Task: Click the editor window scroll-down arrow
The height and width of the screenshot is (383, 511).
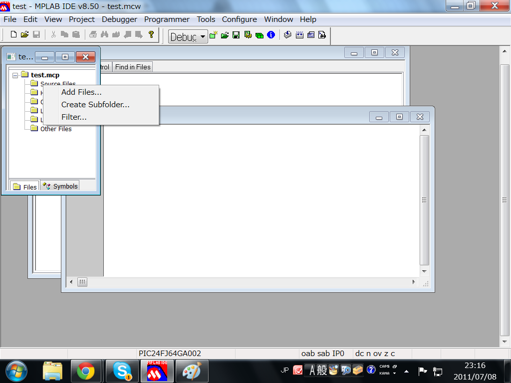Action: (x=424, y=271)
